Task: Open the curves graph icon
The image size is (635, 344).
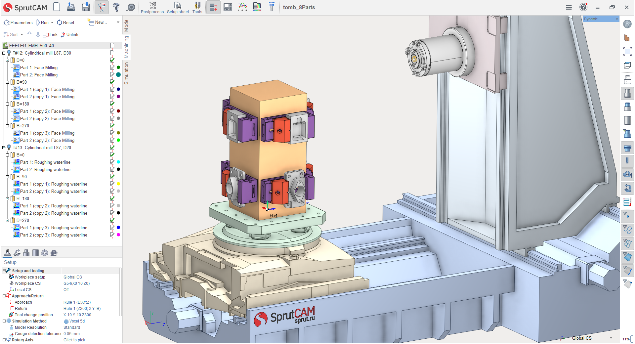Action: pyautogui.click(x=242, y=7)
